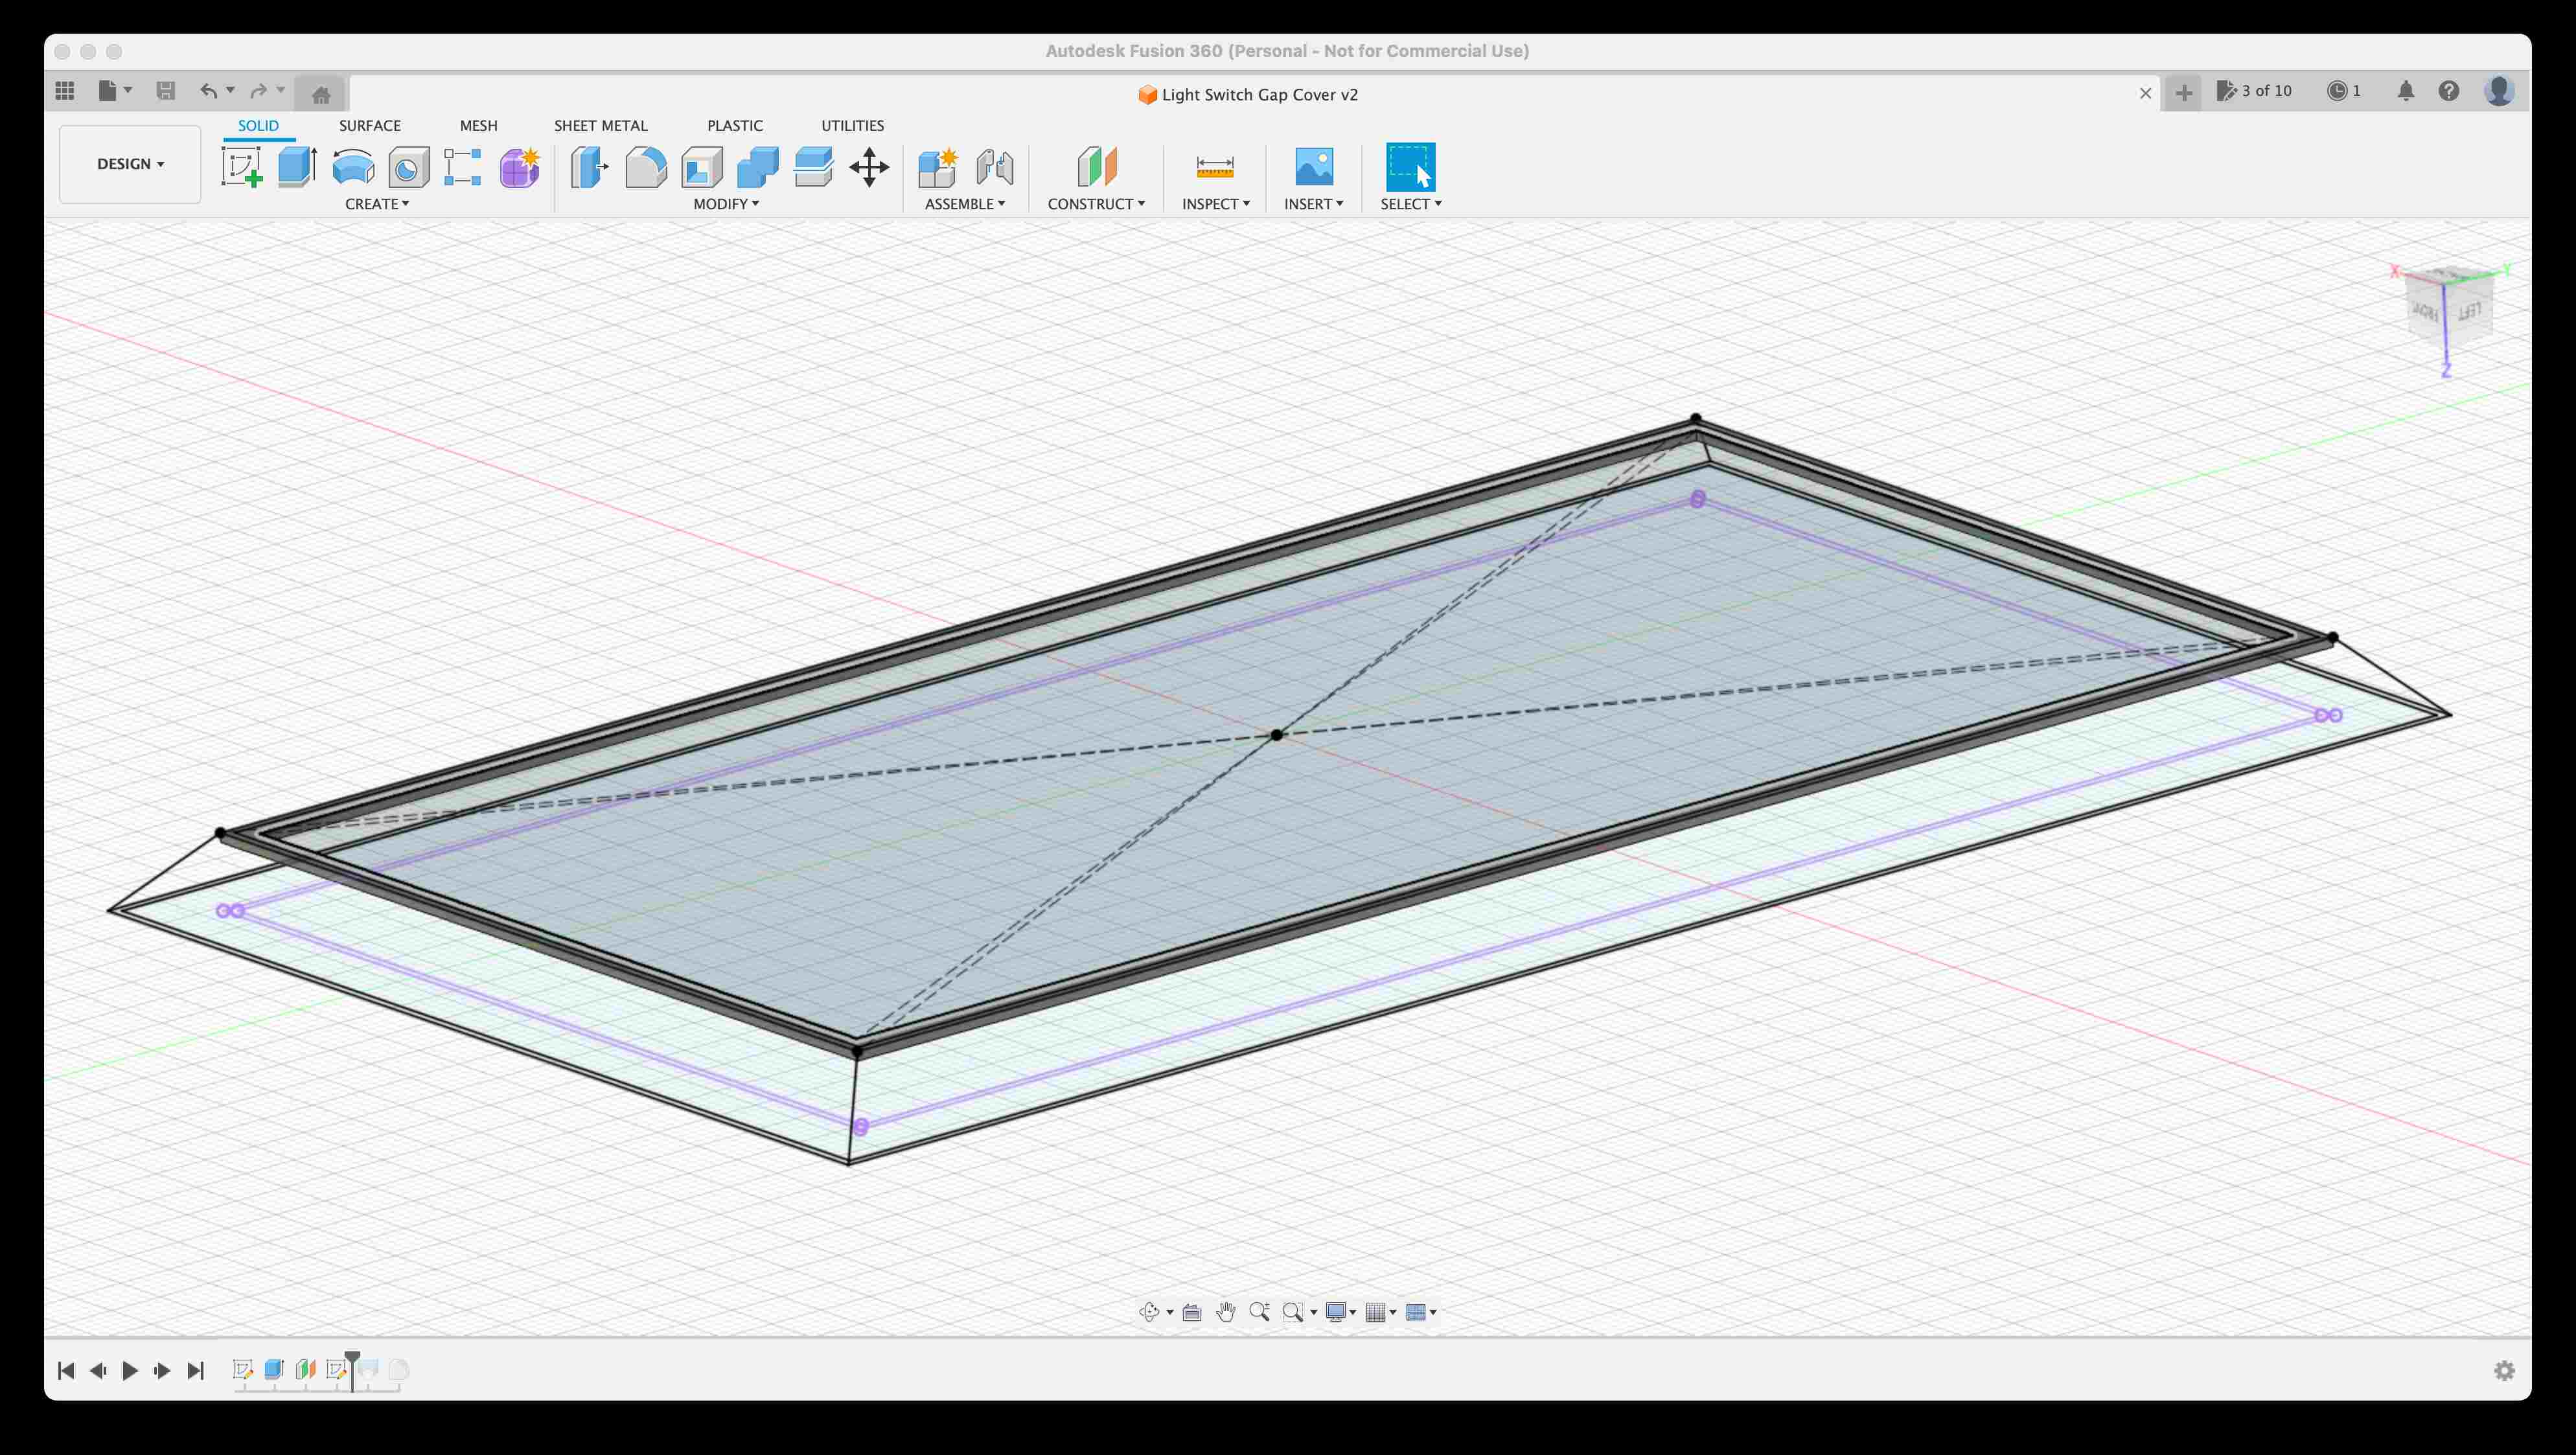Expand the CREATE dropdown menu
This screenshot has width=2576, height=1455.
pyautogui.click(x=377, y=203)
